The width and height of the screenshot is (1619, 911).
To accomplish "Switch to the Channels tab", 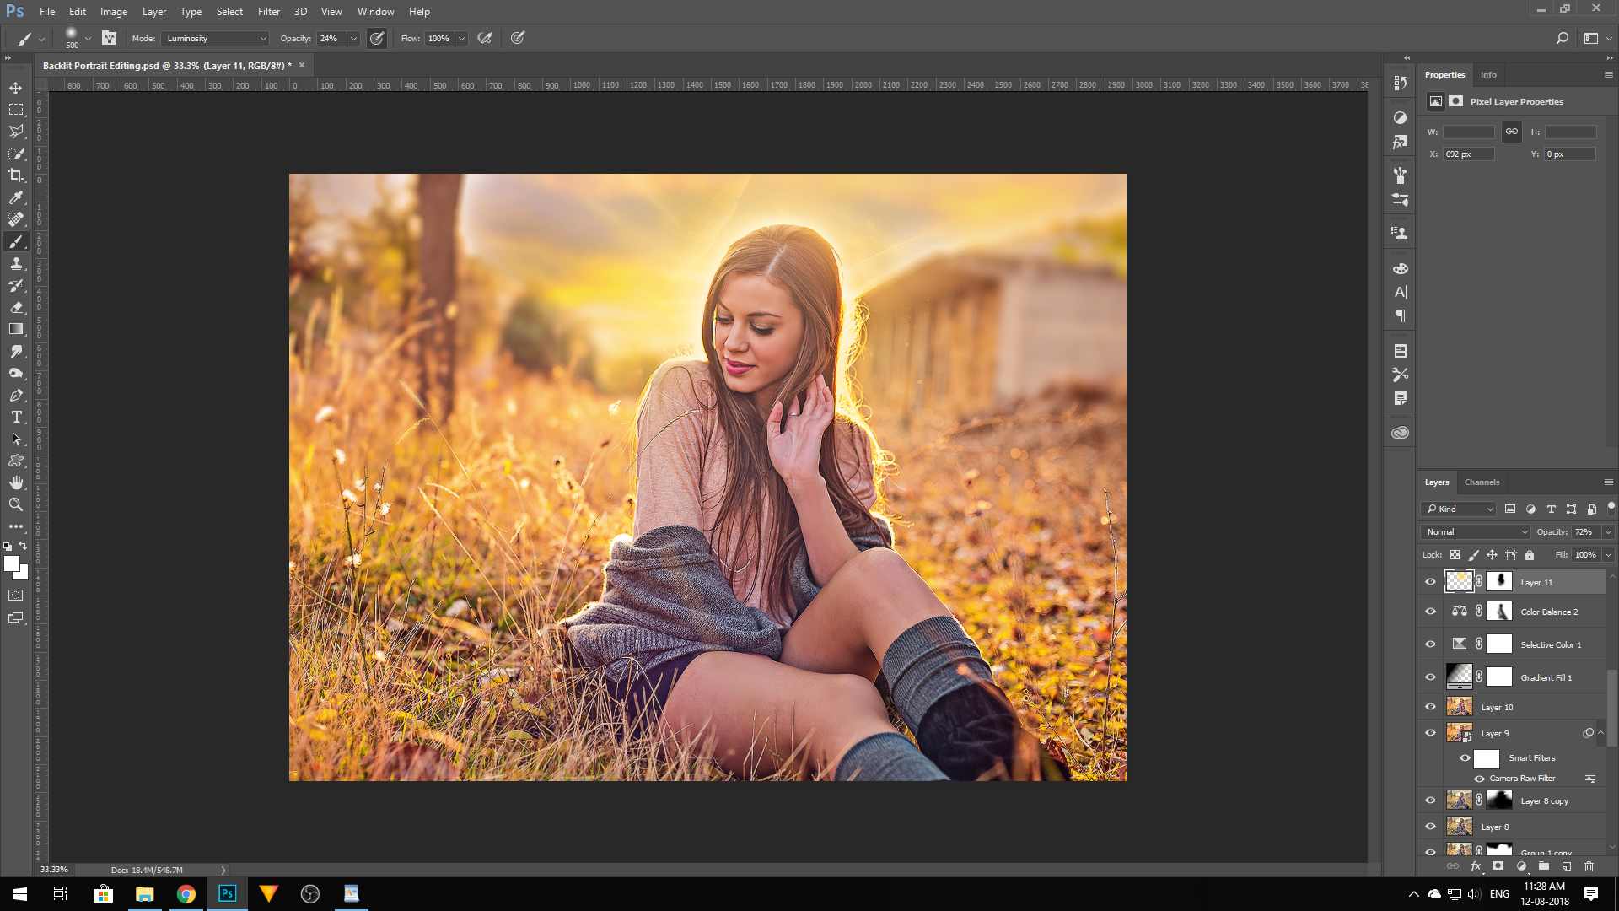I will pos(1482,482).
